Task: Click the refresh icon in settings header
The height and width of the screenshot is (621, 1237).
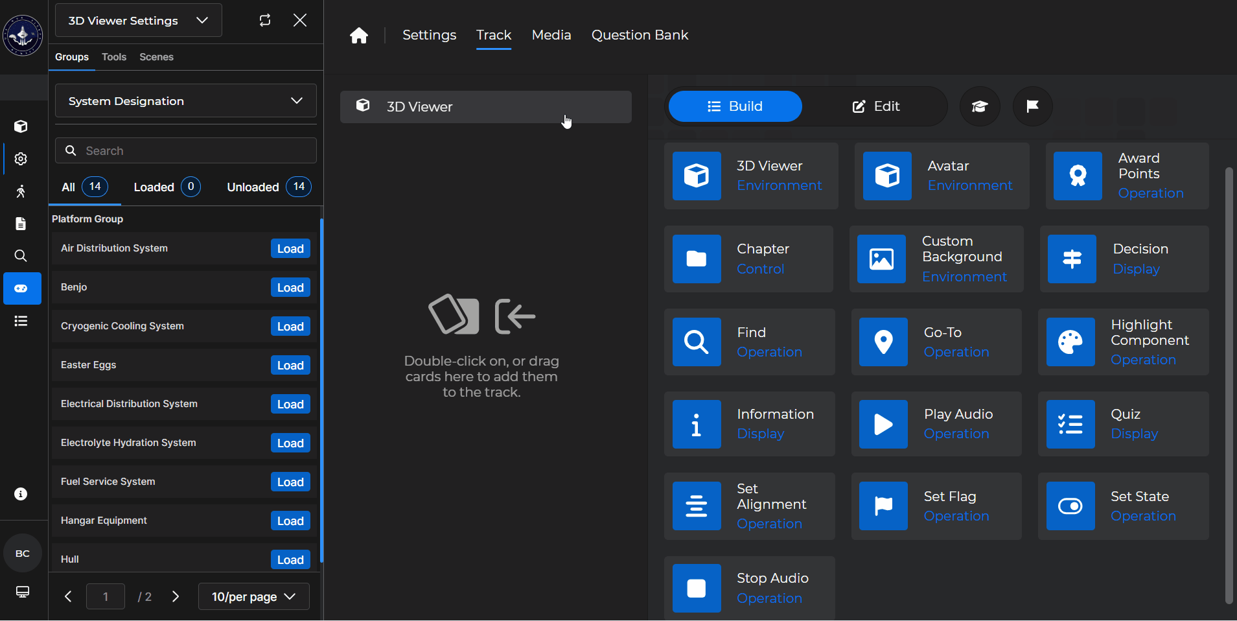Action: [x=265, y=20]
